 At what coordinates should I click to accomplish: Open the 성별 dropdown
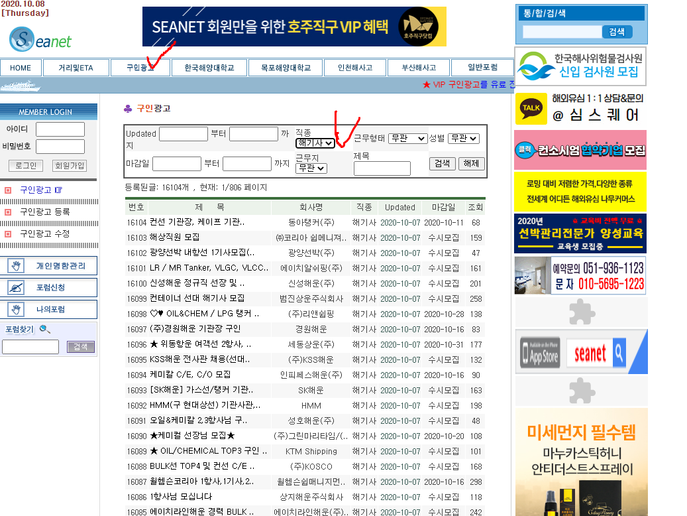[464, 138]
